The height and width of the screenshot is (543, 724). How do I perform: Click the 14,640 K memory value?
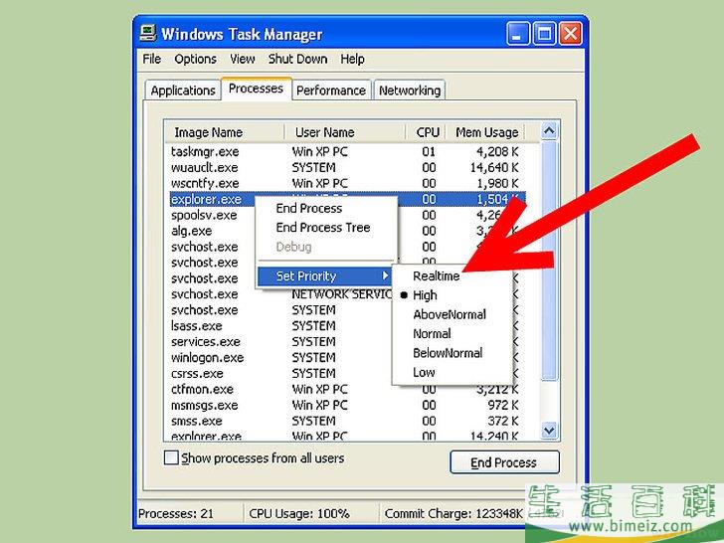[x=494, y=168]
